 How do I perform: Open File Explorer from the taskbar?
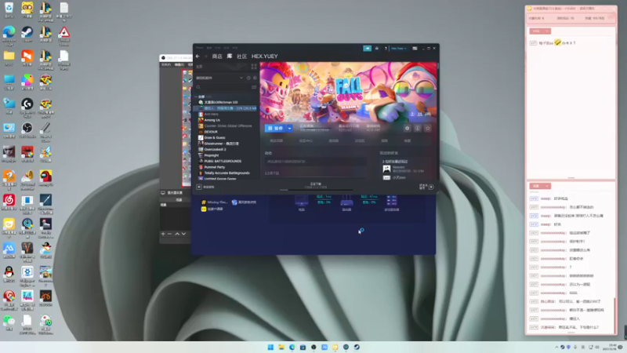point(281,347)
